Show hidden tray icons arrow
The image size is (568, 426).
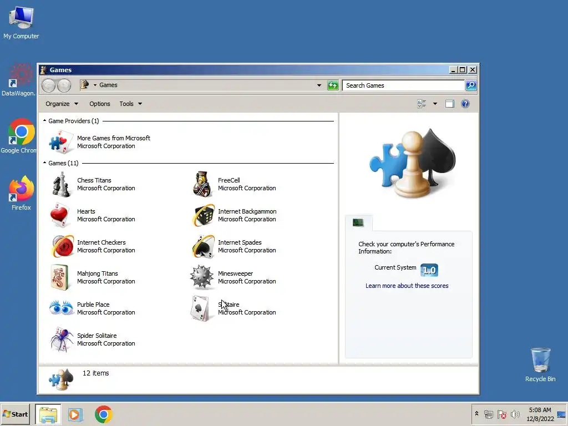pos(476,414)
